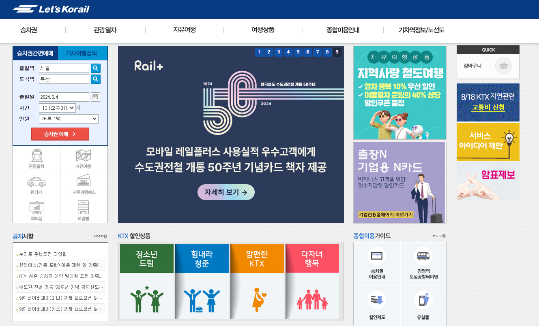Click the red 승차권 예매 button
539x326 pixels.
[x=60, y=134]
